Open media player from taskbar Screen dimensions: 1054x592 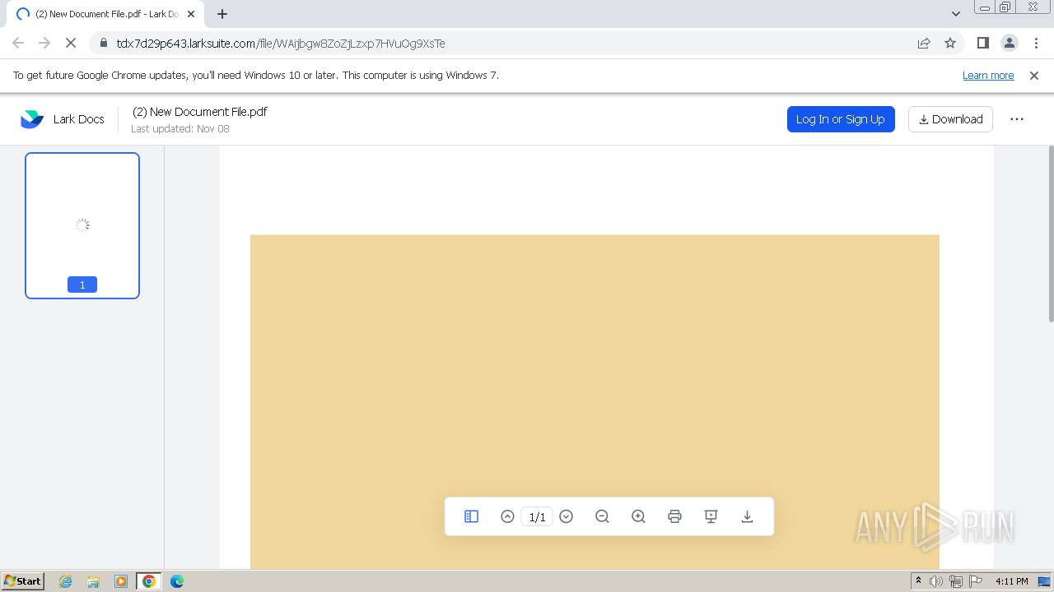pos(121,581)
